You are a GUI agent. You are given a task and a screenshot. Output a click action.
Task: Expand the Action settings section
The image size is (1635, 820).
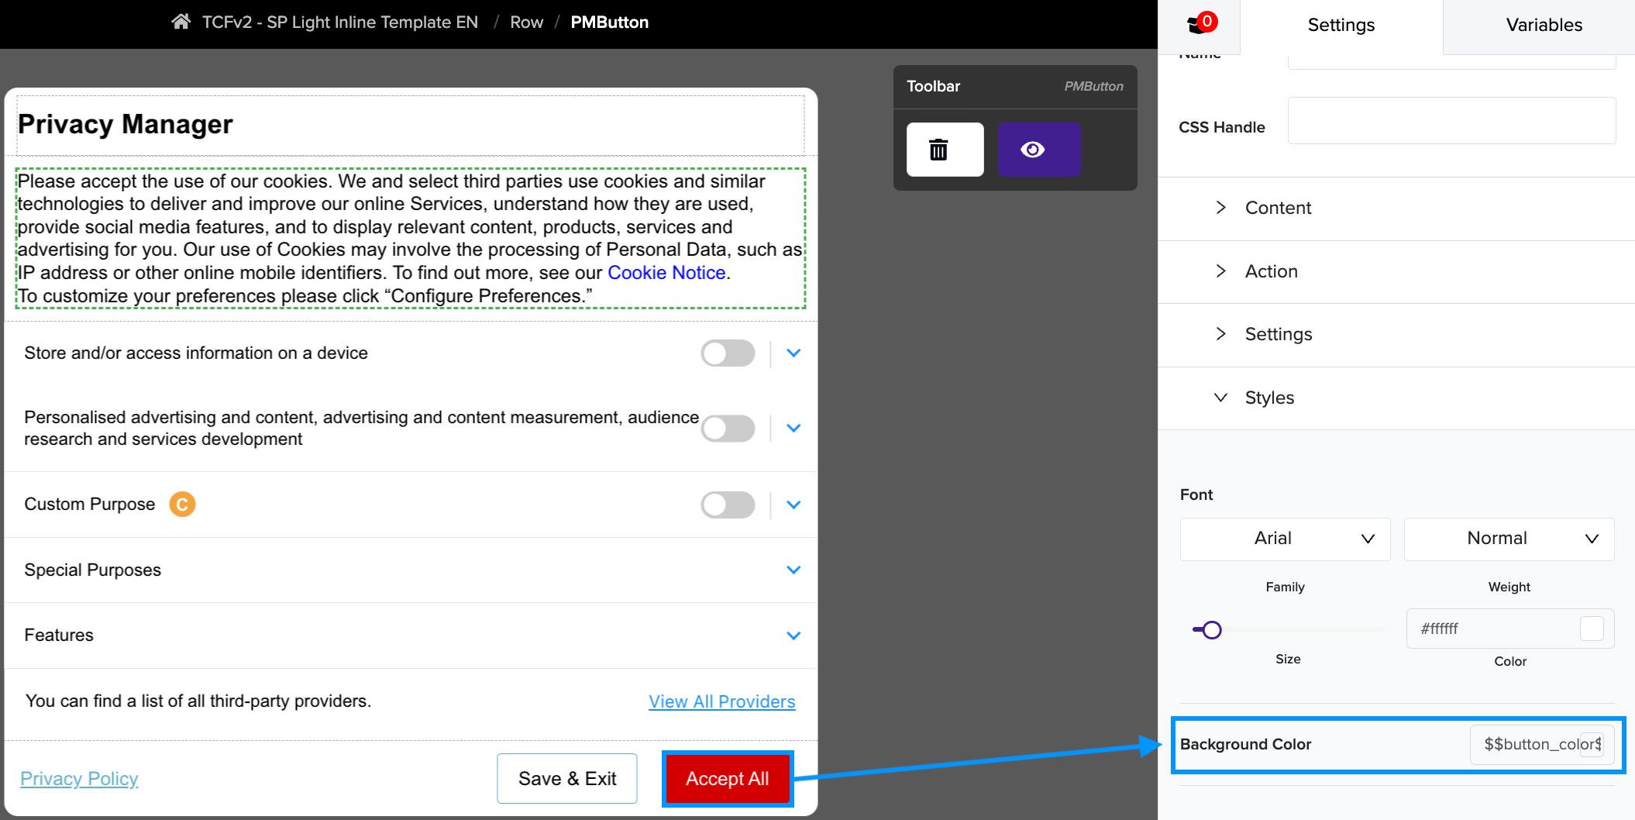[1396, 271]
